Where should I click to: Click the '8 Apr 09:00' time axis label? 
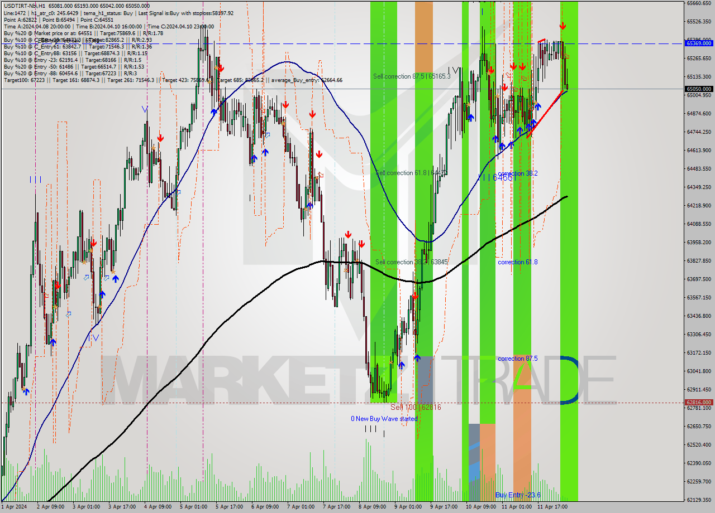click(373, 507)
